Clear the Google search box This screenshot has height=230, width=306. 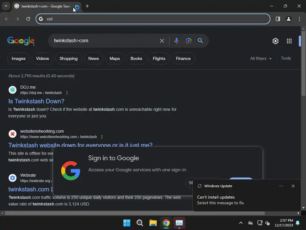point(162,41)
